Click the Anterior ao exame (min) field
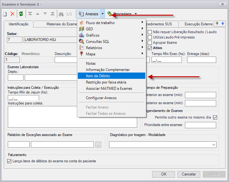 [x=201, y=95]
